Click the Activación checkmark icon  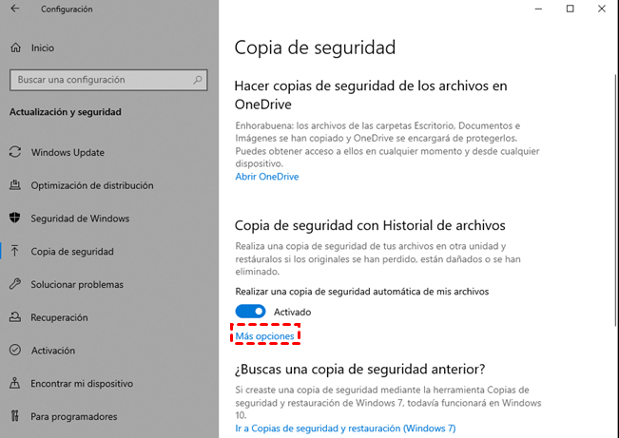pyautogui.click(x=15, y=350)
